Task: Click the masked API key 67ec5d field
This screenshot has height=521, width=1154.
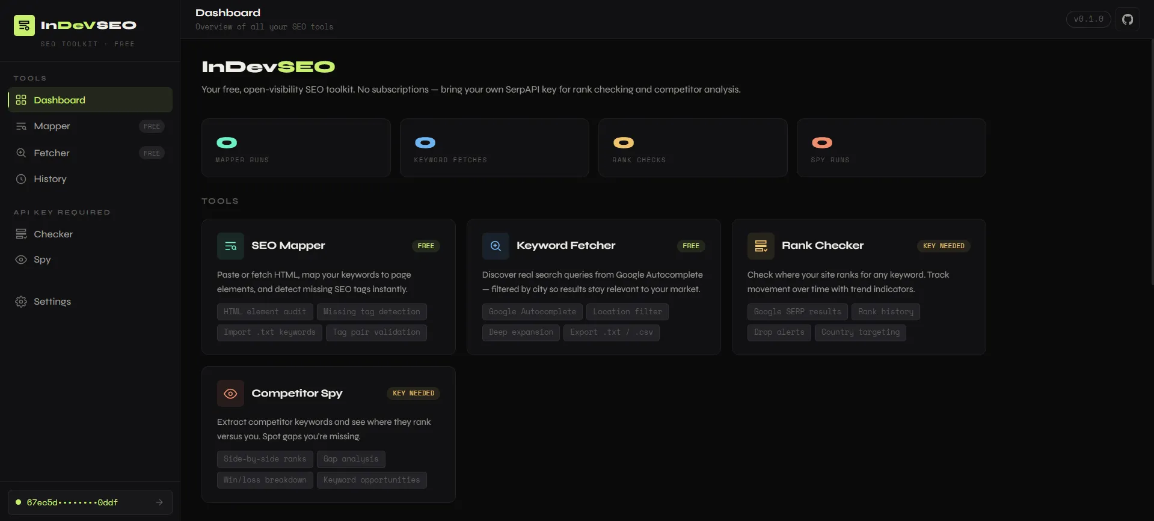Action: [90, 502]
